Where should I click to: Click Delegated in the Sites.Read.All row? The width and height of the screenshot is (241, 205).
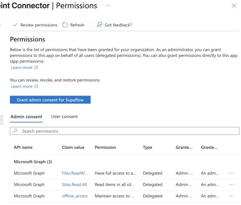(153, 184)
